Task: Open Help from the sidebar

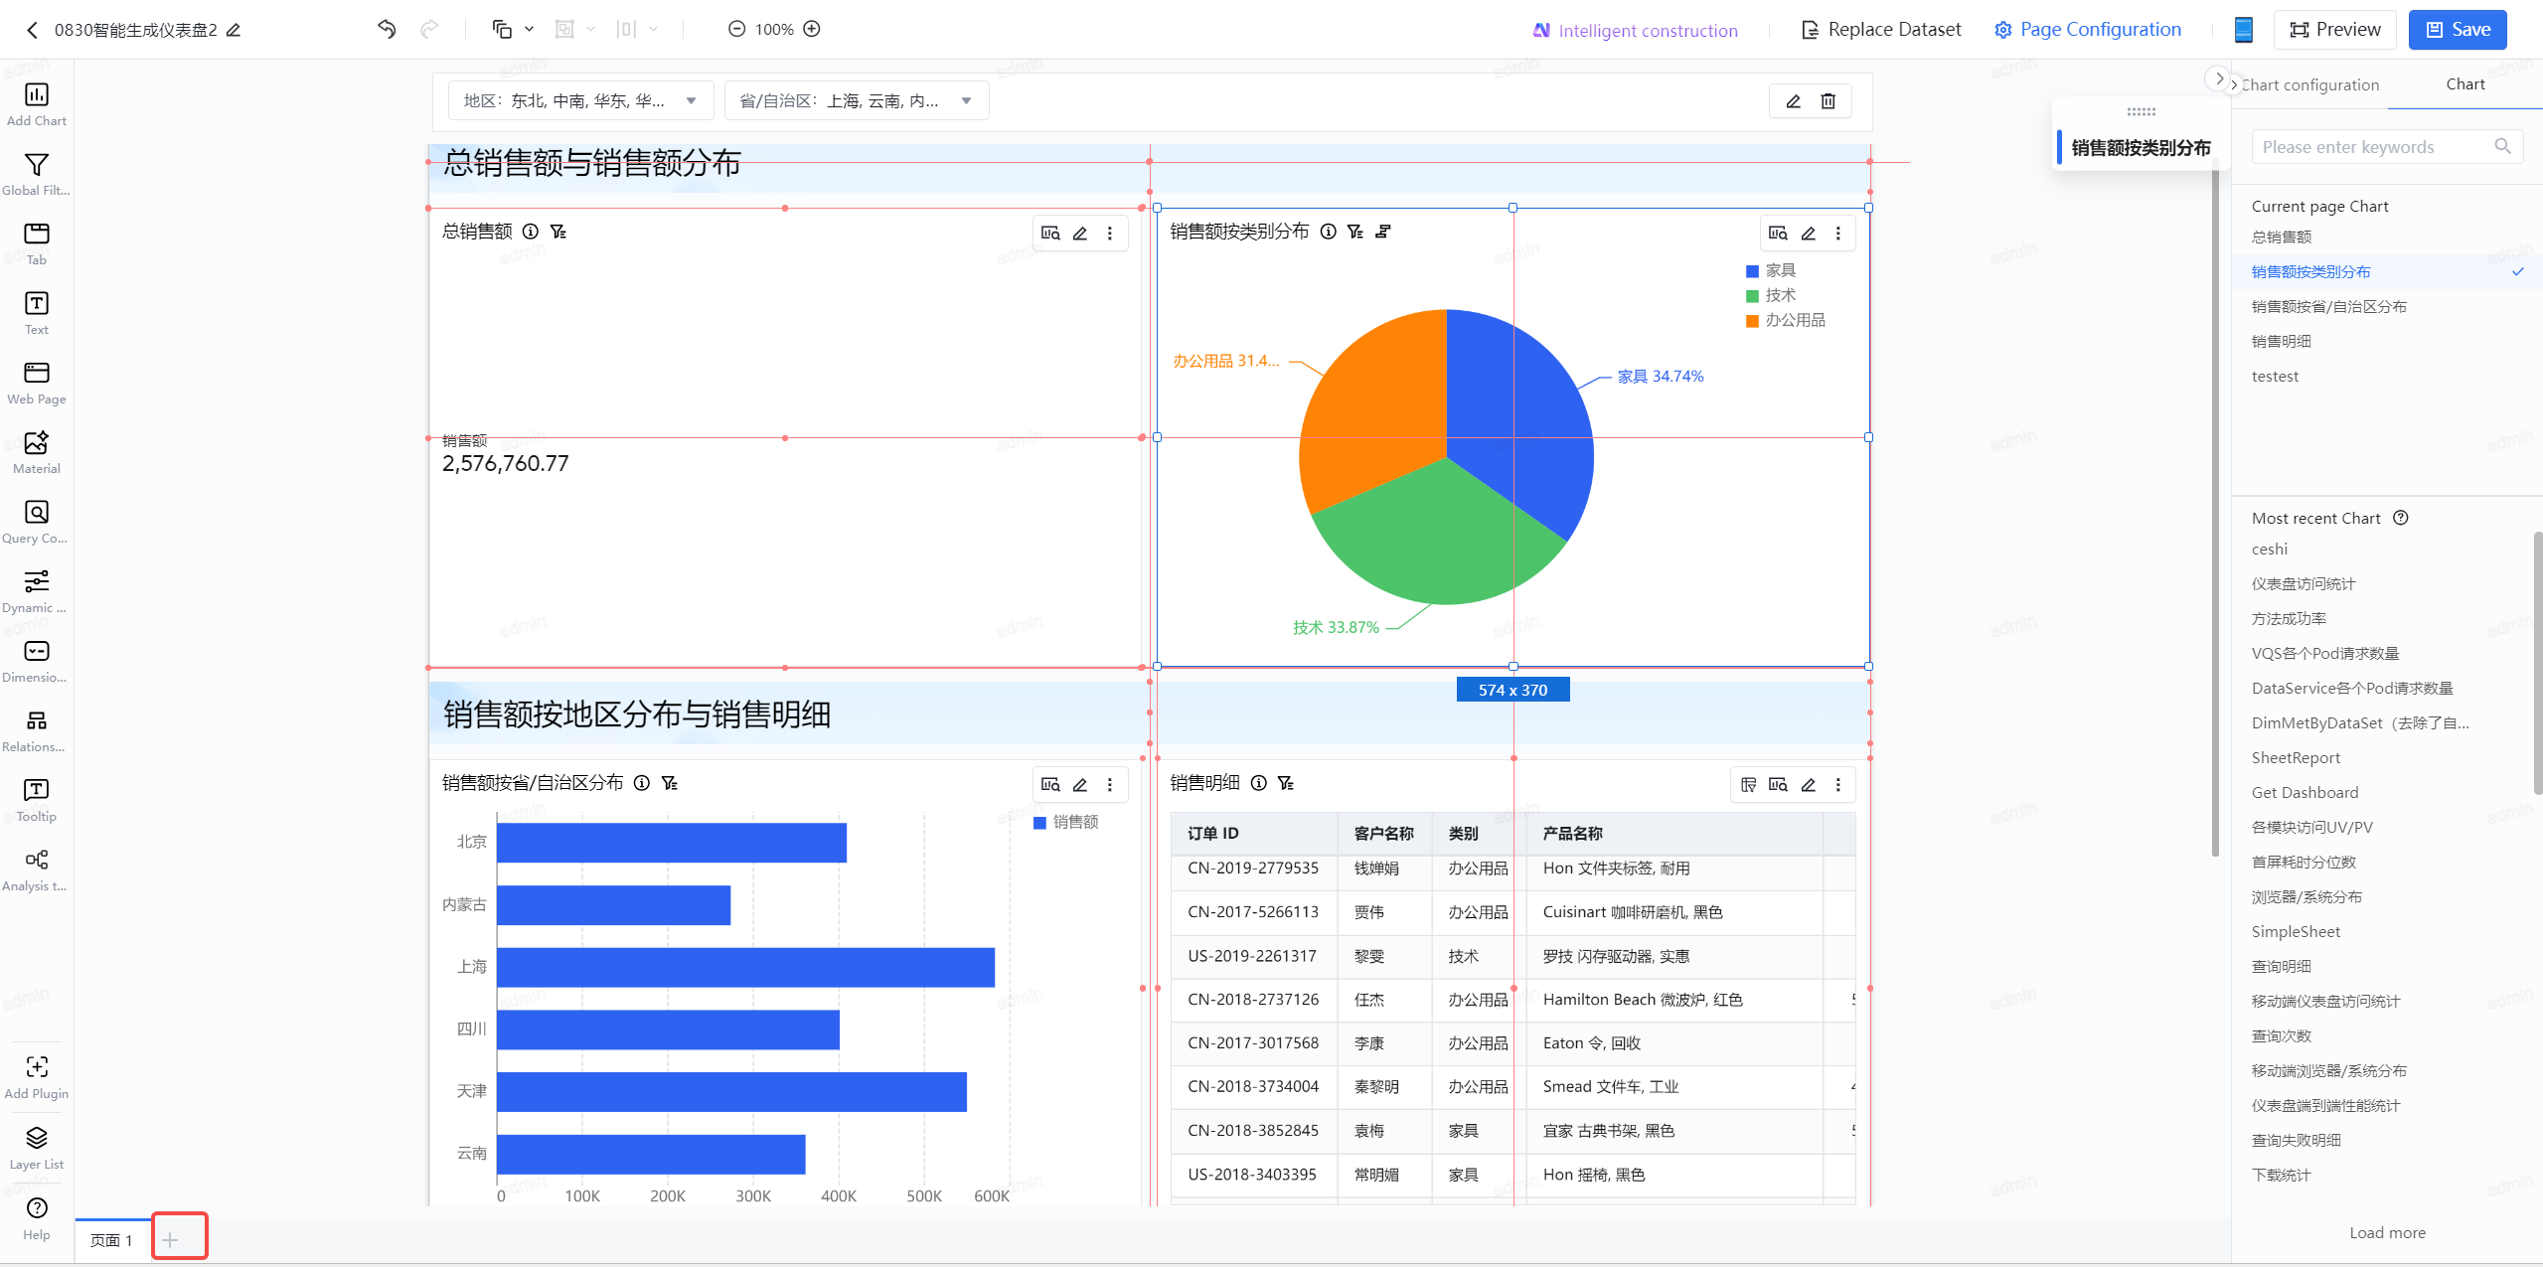Action: coord(37,1218)
